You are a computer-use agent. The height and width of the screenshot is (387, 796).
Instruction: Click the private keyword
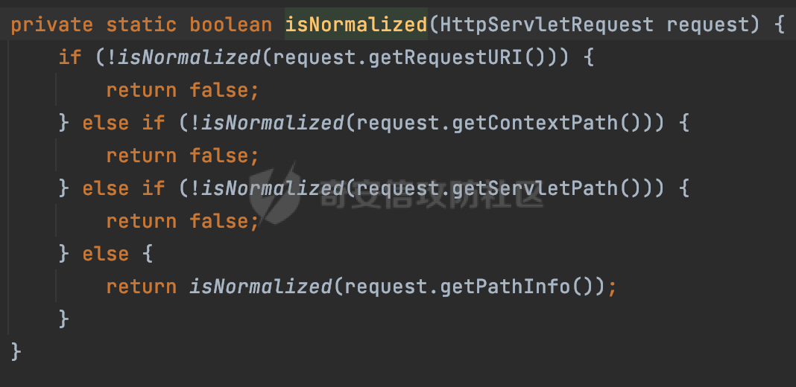tap(51, 25)
